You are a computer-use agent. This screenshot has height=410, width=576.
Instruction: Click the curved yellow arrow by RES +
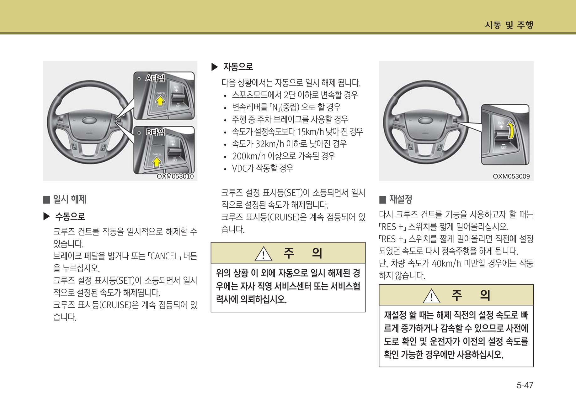click(511, 131)
